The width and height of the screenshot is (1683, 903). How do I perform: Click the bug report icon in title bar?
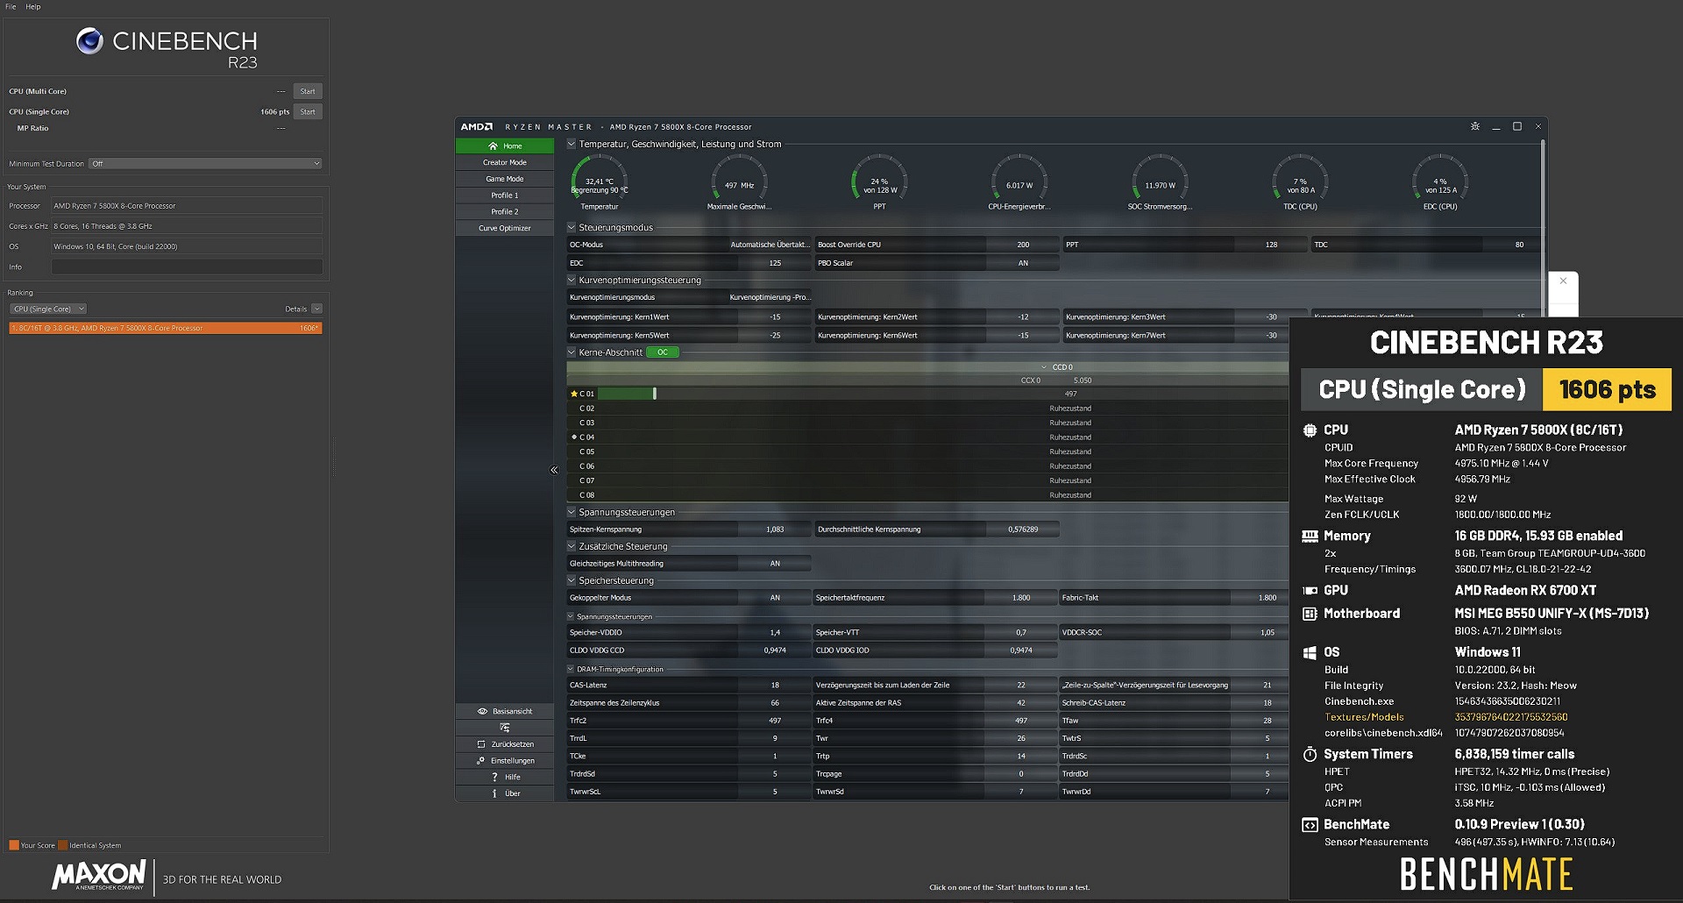click(x=1475, y=126)
